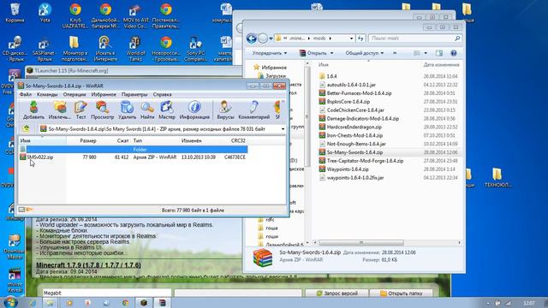Open the Справка menu
Screen dimensions: 548x308
(162, 94)
